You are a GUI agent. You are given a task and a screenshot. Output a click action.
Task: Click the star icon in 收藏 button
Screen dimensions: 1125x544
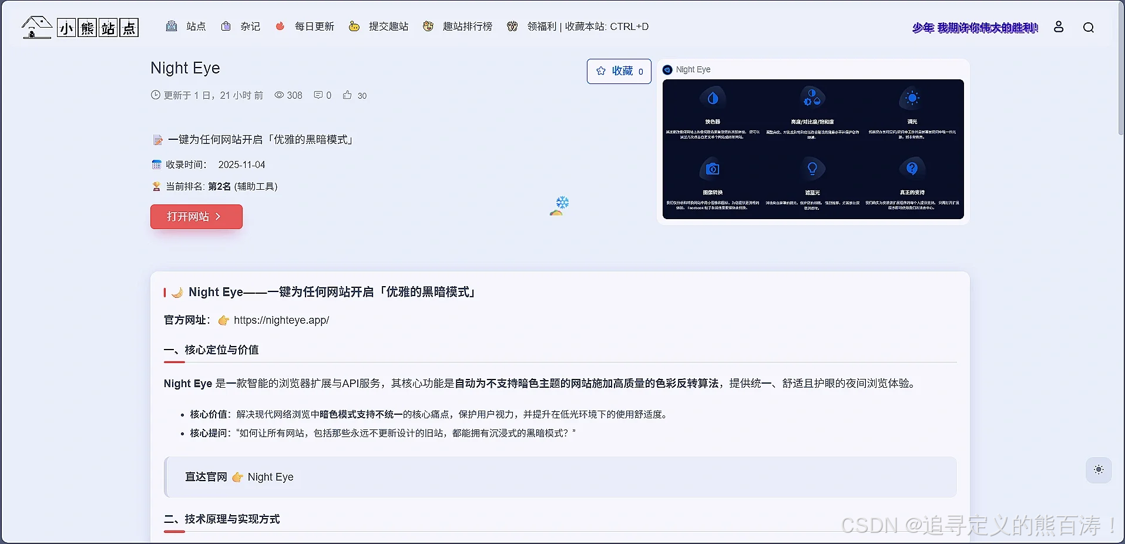pyautogui.click(x=601, y=71)
